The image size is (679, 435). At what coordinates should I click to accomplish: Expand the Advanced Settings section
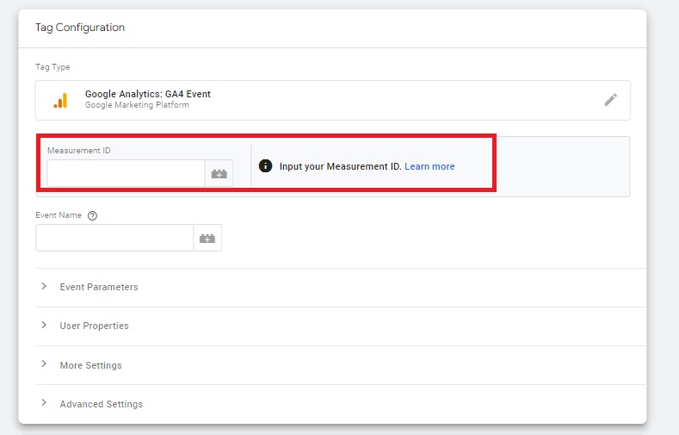(101, 404)
